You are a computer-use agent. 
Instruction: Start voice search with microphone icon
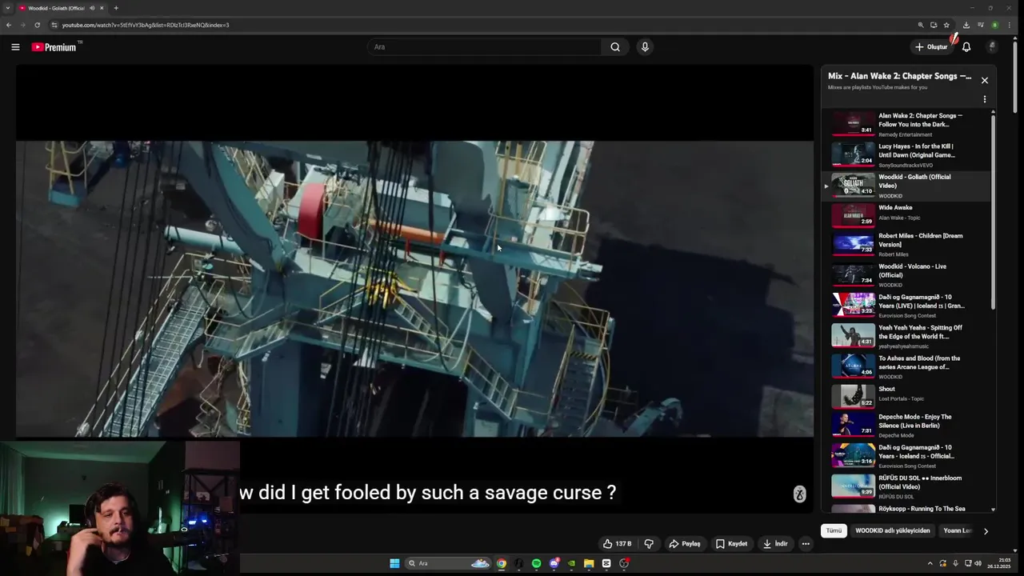point(645,47)
